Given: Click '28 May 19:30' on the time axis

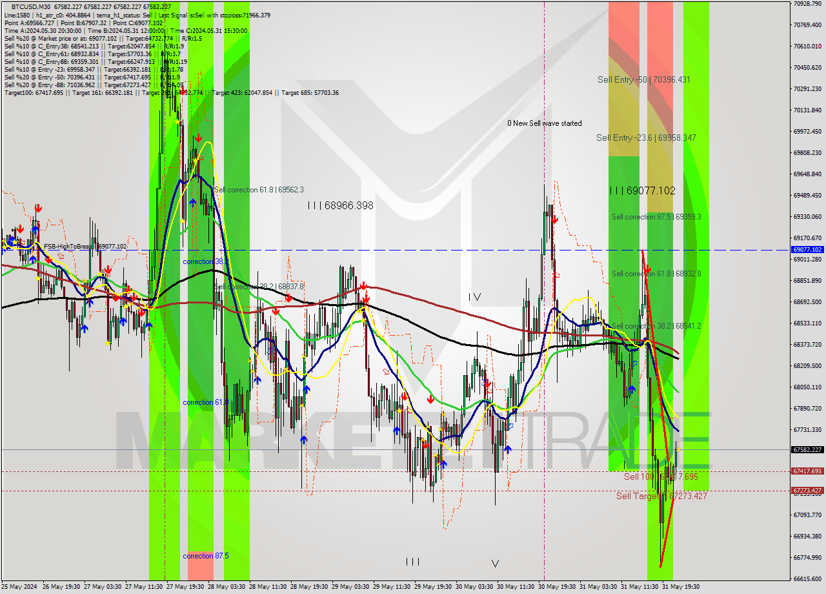Looking at the screenshot, I should pos(310,587).
